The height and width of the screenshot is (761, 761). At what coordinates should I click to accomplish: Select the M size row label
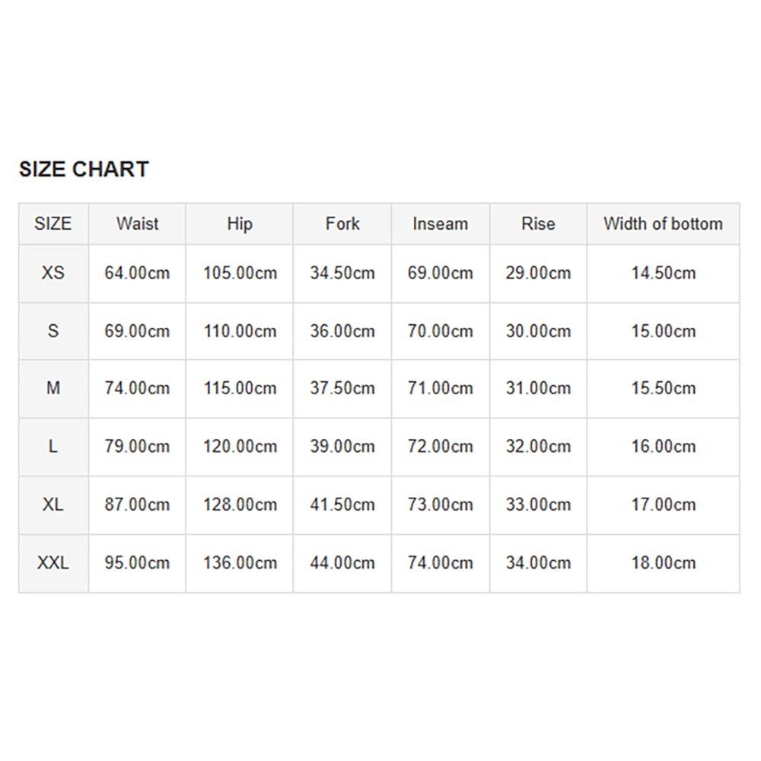pos(53,388)
